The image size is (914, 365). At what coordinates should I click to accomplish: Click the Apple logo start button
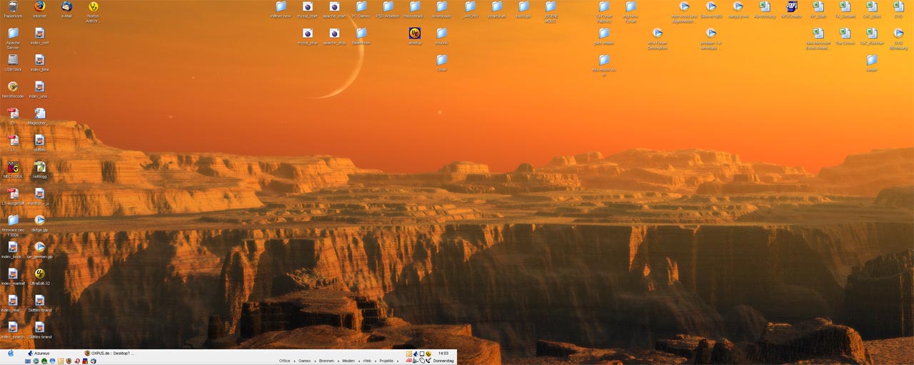pos(11,353)
